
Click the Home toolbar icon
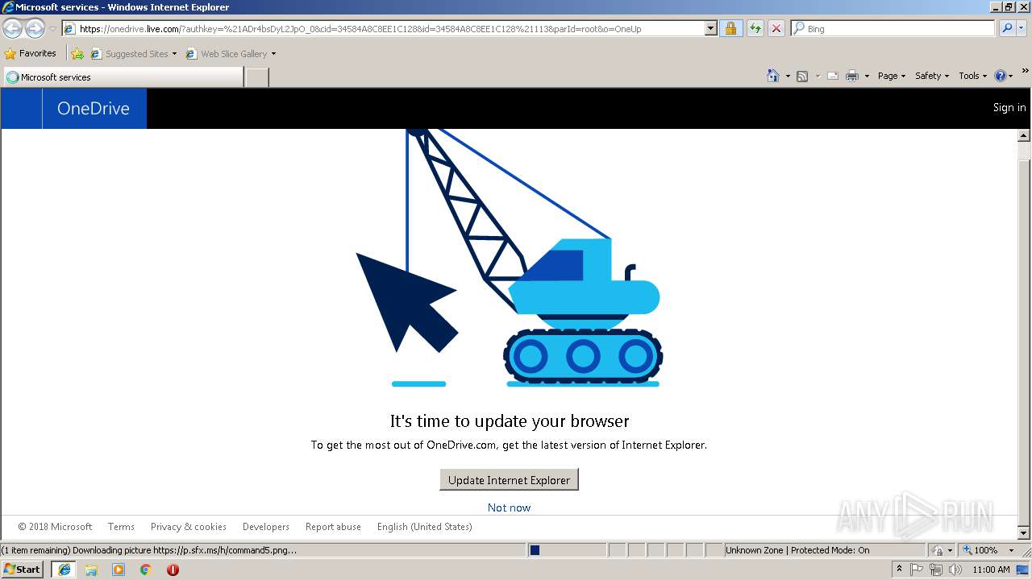(773, 76)
